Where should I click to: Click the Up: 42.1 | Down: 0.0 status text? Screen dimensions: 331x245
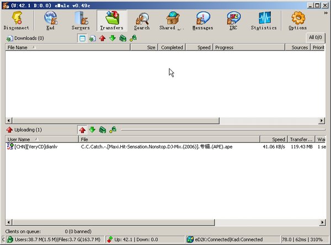[x=136, y=239]
